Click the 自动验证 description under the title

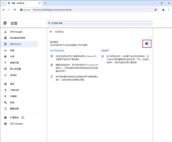pos(69,45)
